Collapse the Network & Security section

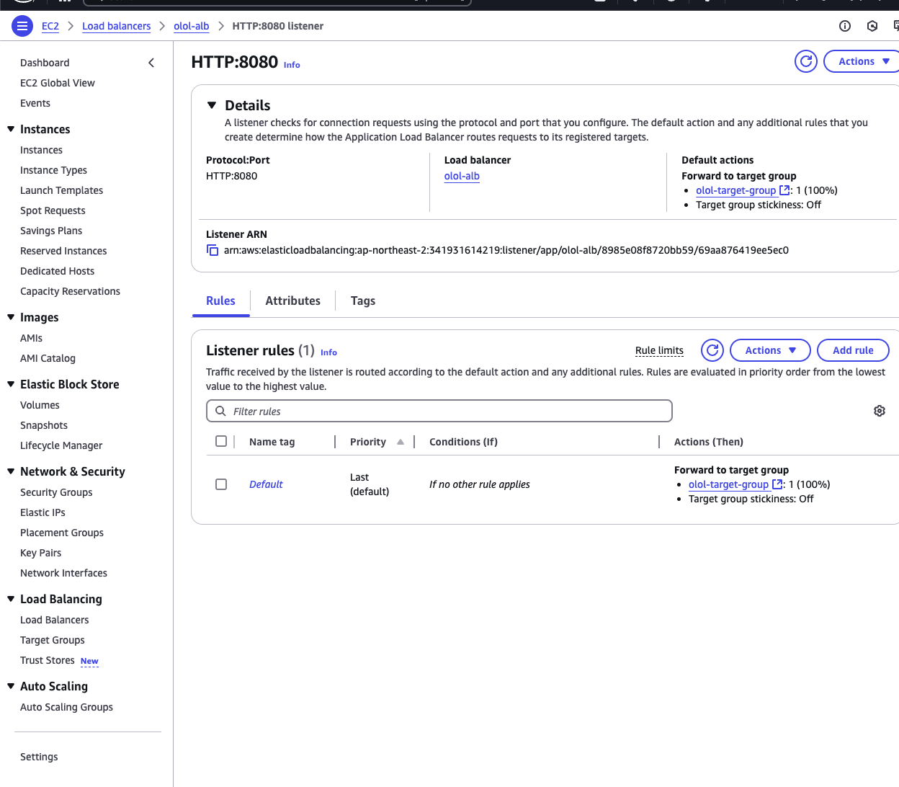click(x=11, y=471)
